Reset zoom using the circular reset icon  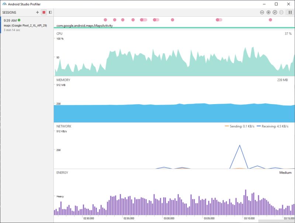(275, 12)
